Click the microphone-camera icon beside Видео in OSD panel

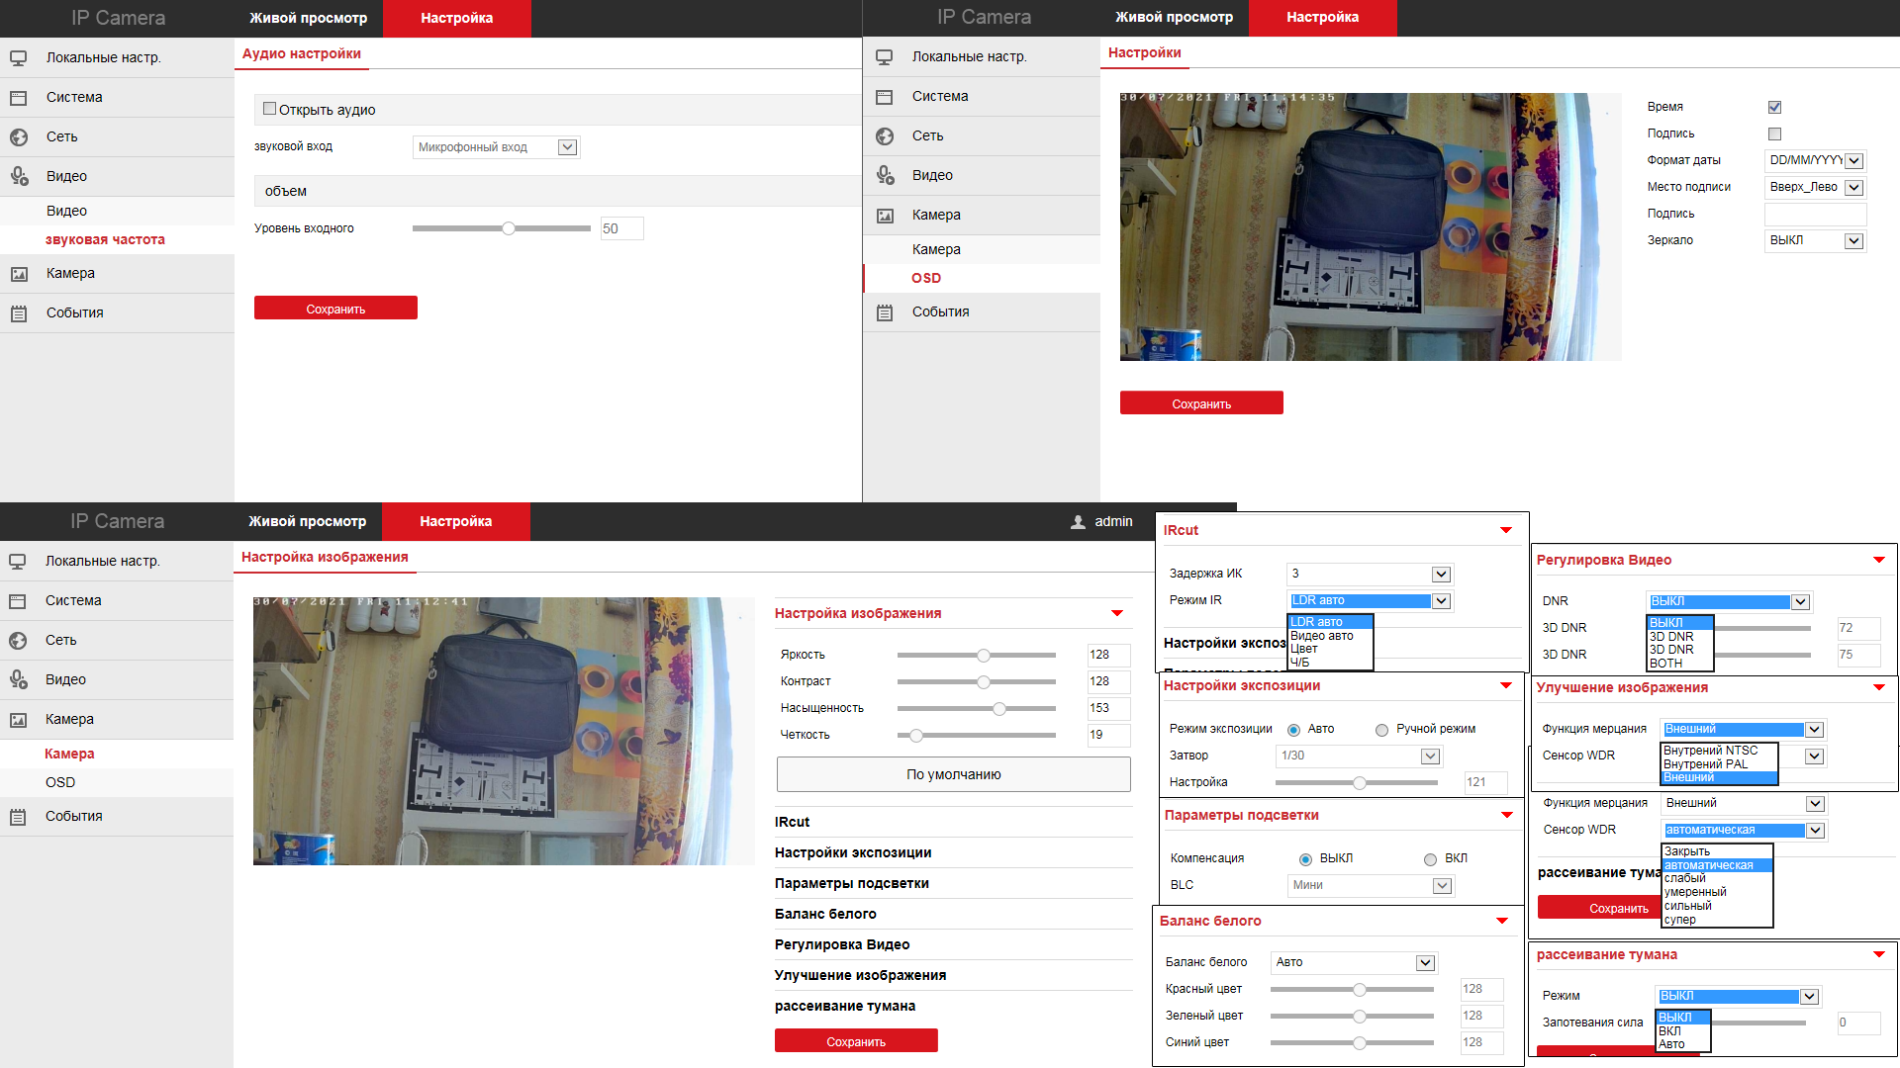tap(885, 176)
